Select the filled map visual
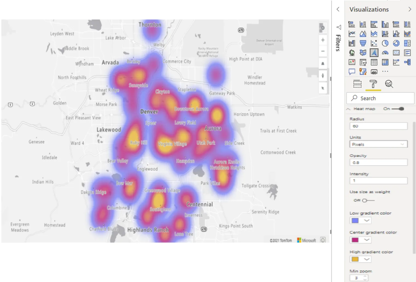This screenshot has height=282, width=416. click(363, 53)
